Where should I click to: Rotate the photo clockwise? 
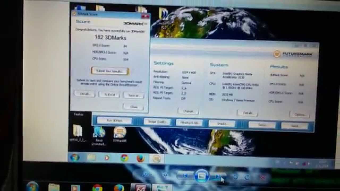(x=247, y=177)
